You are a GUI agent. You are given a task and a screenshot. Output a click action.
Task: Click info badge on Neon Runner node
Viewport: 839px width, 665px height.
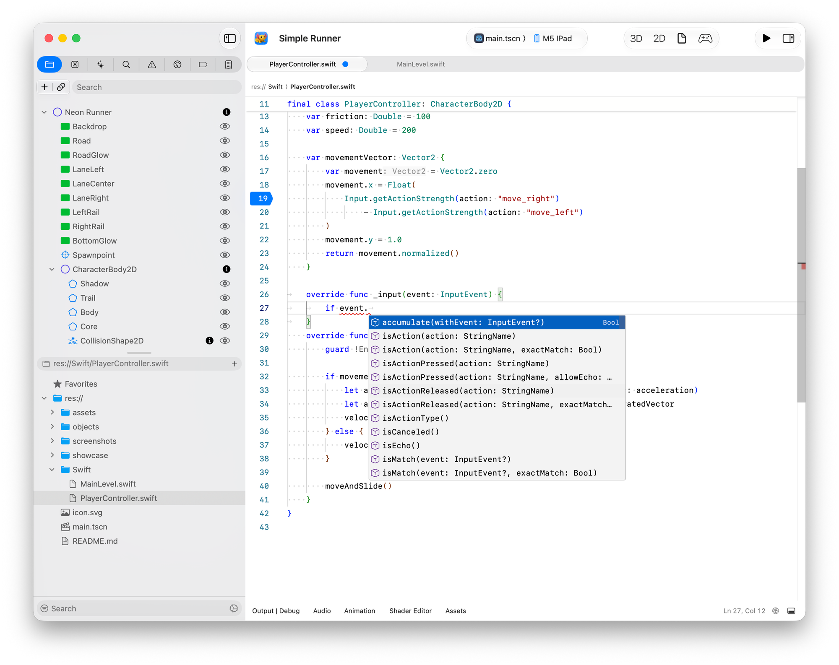pos(227,112)
